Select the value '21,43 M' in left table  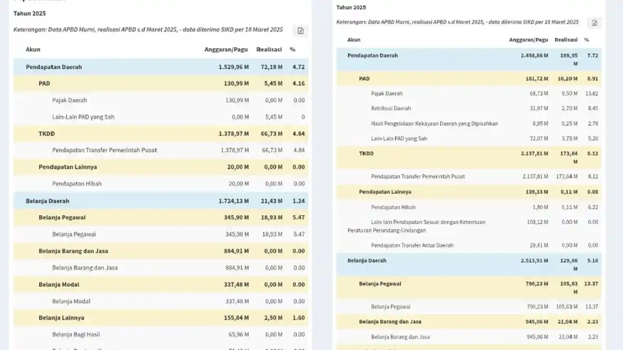pyautogui.click(x=272, y=201)
